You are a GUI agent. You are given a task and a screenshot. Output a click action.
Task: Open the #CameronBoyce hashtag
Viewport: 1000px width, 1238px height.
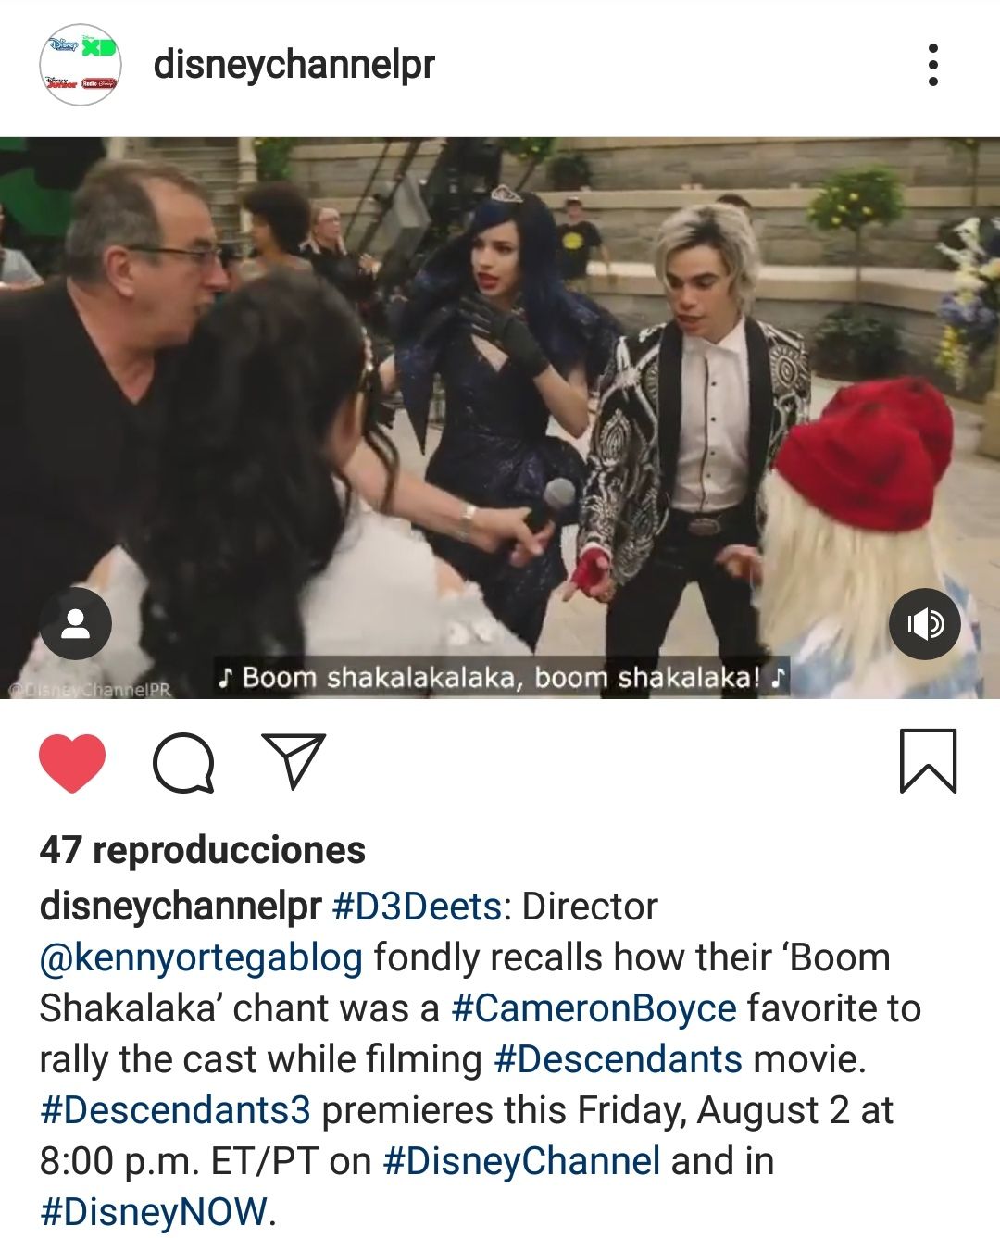594,1008
